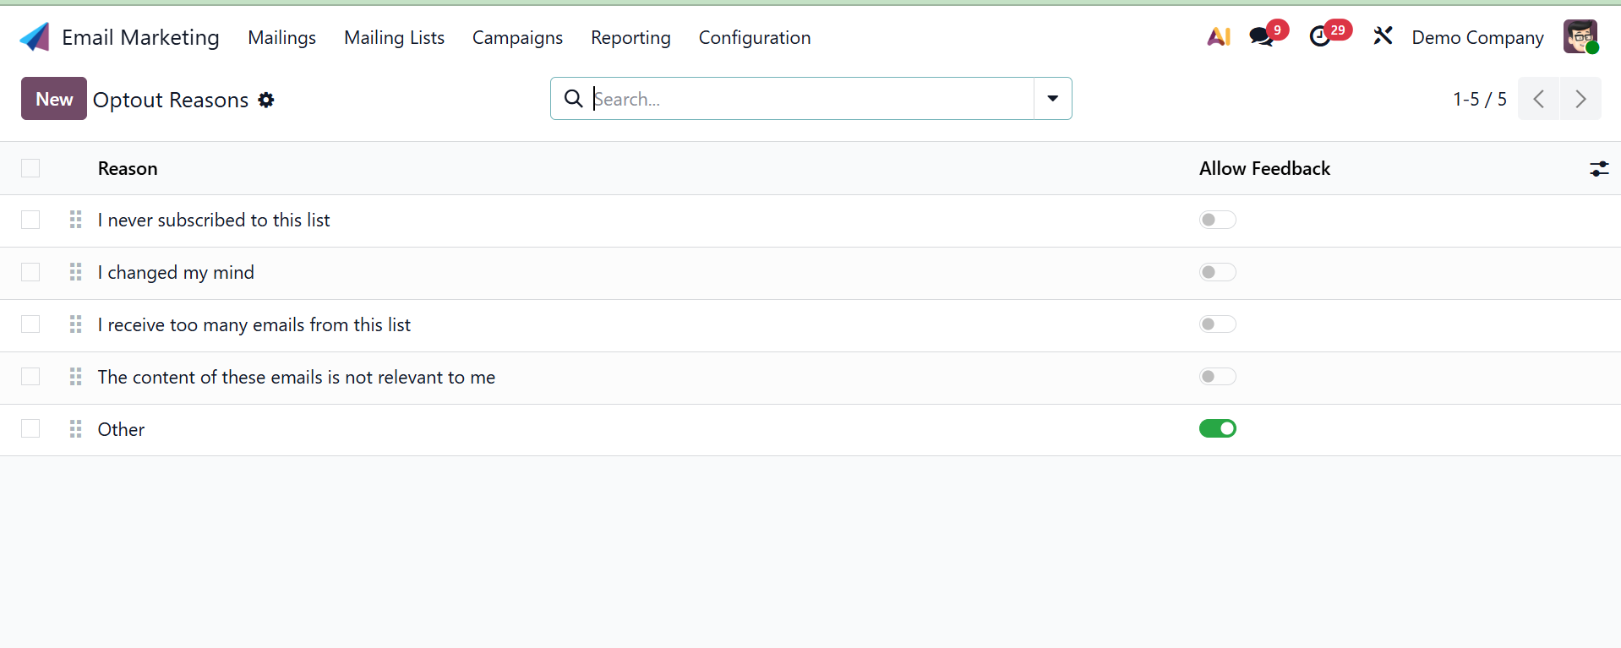
Task: Enable Allow Feedback for 'I changed my mind'
Action: point(1217,272)
